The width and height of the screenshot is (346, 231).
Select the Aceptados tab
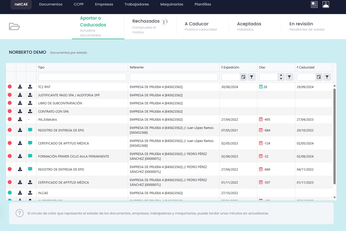tap(249, 24)
